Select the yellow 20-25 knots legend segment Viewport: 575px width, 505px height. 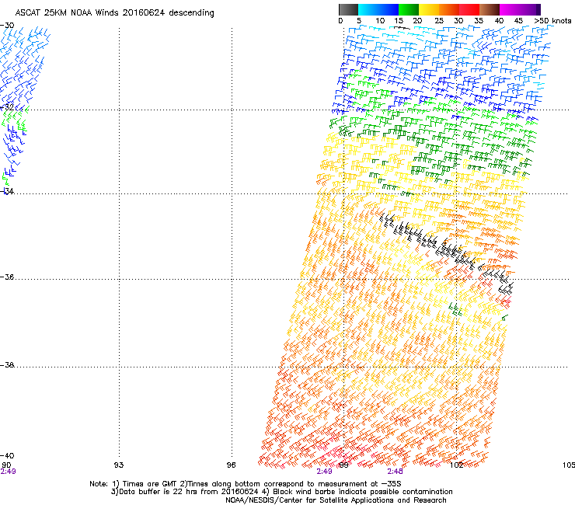click(429, 9)
